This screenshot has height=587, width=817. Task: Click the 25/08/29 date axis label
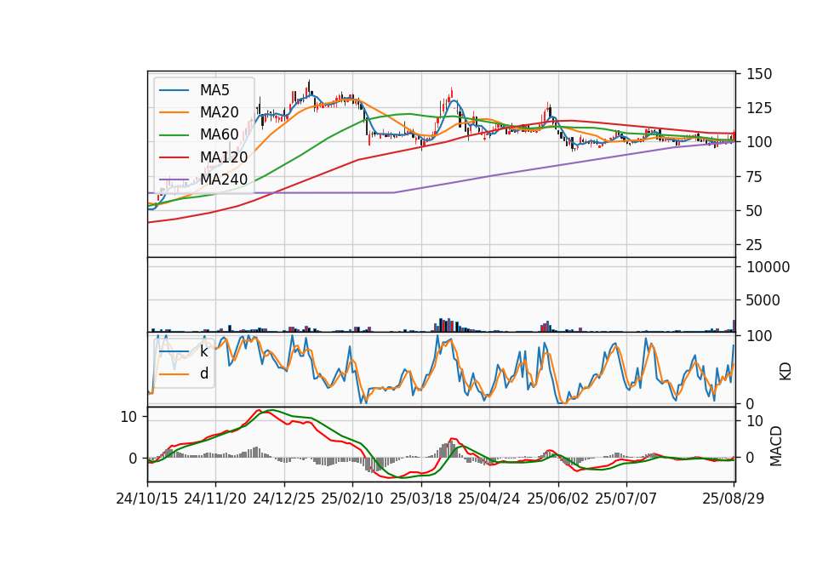733,499
